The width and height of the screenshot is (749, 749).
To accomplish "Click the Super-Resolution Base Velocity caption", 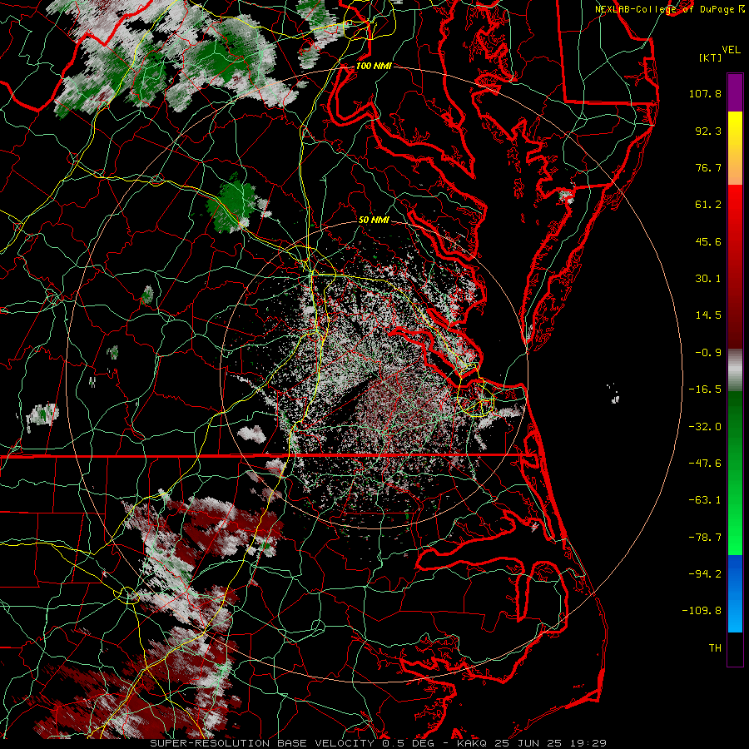I will [x=379, y=743].
